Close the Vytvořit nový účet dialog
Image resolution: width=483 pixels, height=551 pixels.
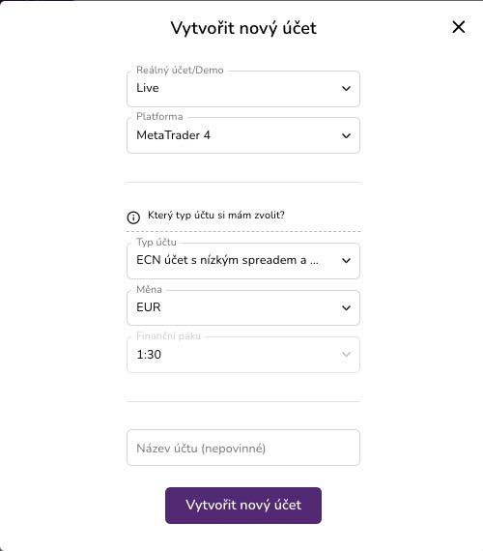point(459,27)
